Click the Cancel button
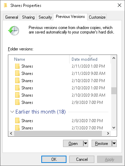This screenshot has height=166, width=125. 82,159
